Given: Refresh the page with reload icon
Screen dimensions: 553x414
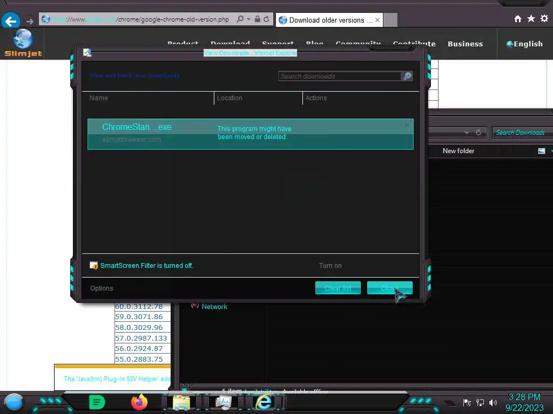Looking at the screenshot, I should (x=267, y=19).
